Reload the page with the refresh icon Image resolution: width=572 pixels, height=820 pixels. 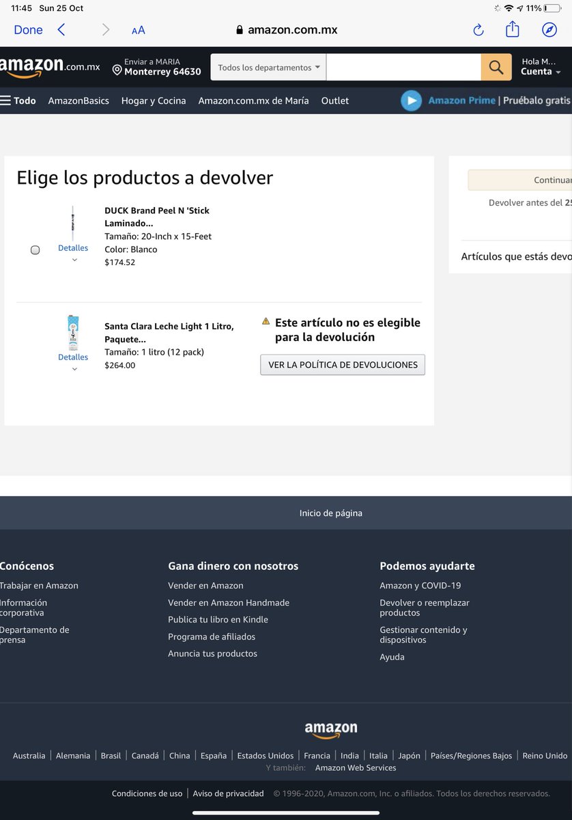click(478, 29)
